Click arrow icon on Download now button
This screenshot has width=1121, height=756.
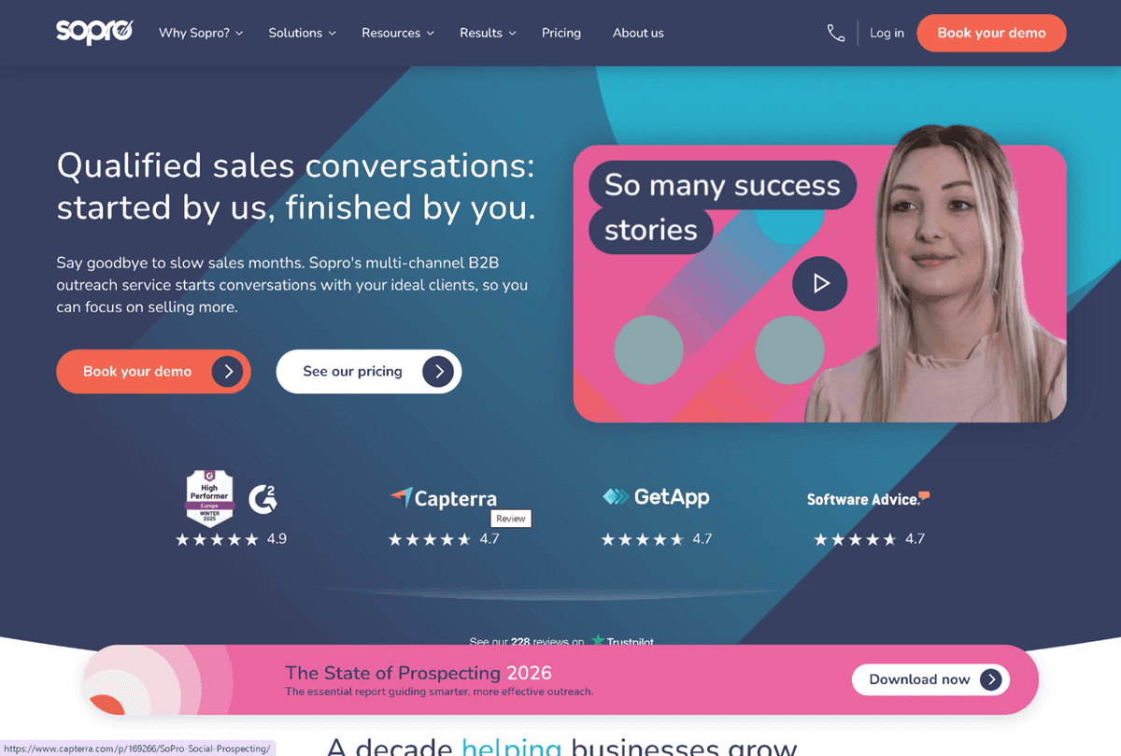(991, 679)
